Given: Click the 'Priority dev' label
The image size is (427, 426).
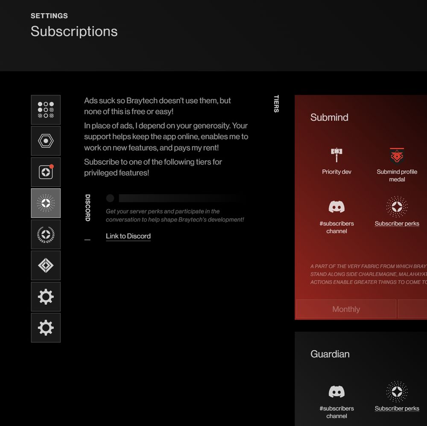Looking at the screenshot, I should (336, 172).
